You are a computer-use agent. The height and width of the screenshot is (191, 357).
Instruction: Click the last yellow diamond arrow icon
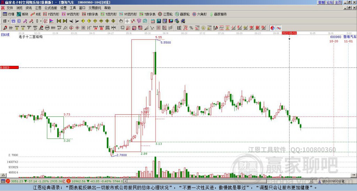pos(113,21)
